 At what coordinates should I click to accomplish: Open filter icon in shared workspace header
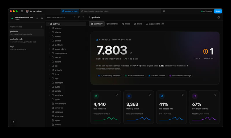click(x=79, y=17)
